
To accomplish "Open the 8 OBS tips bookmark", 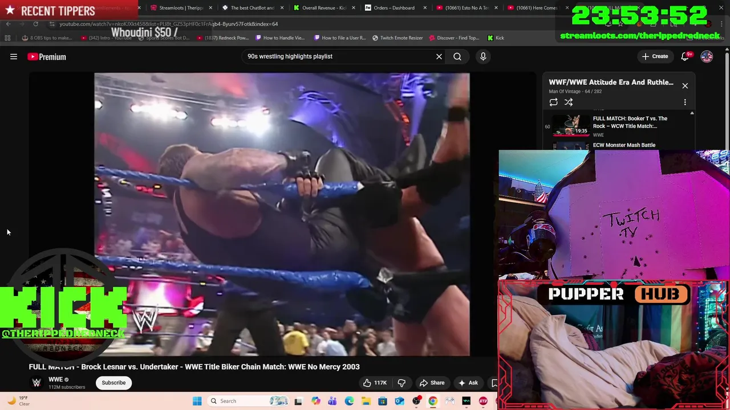I will (x=47, y=38).
